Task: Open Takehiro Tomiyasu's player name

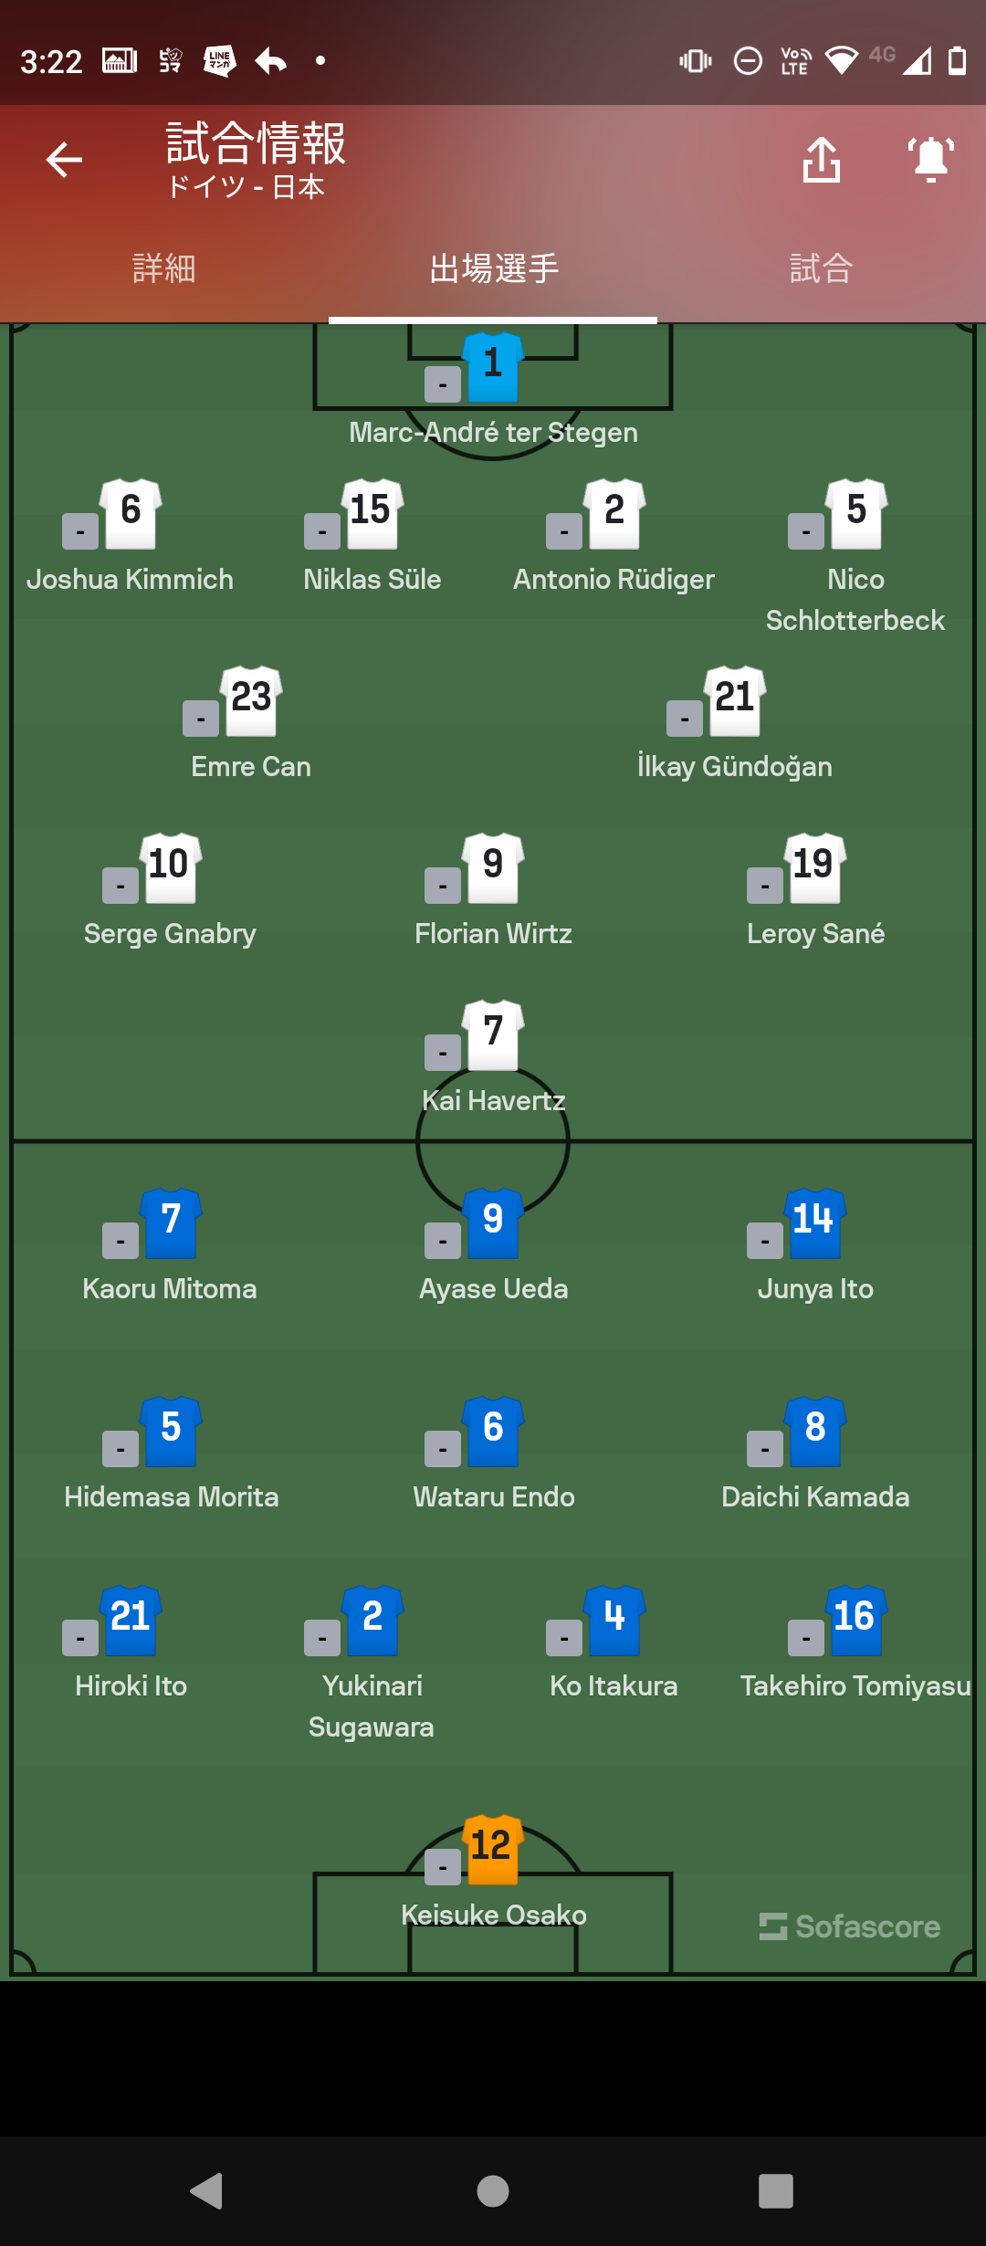Action: tap(855, 1685)
